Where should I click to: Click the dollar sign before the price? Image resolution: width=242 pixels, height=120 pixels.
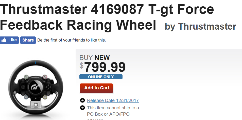click(81, 65)
